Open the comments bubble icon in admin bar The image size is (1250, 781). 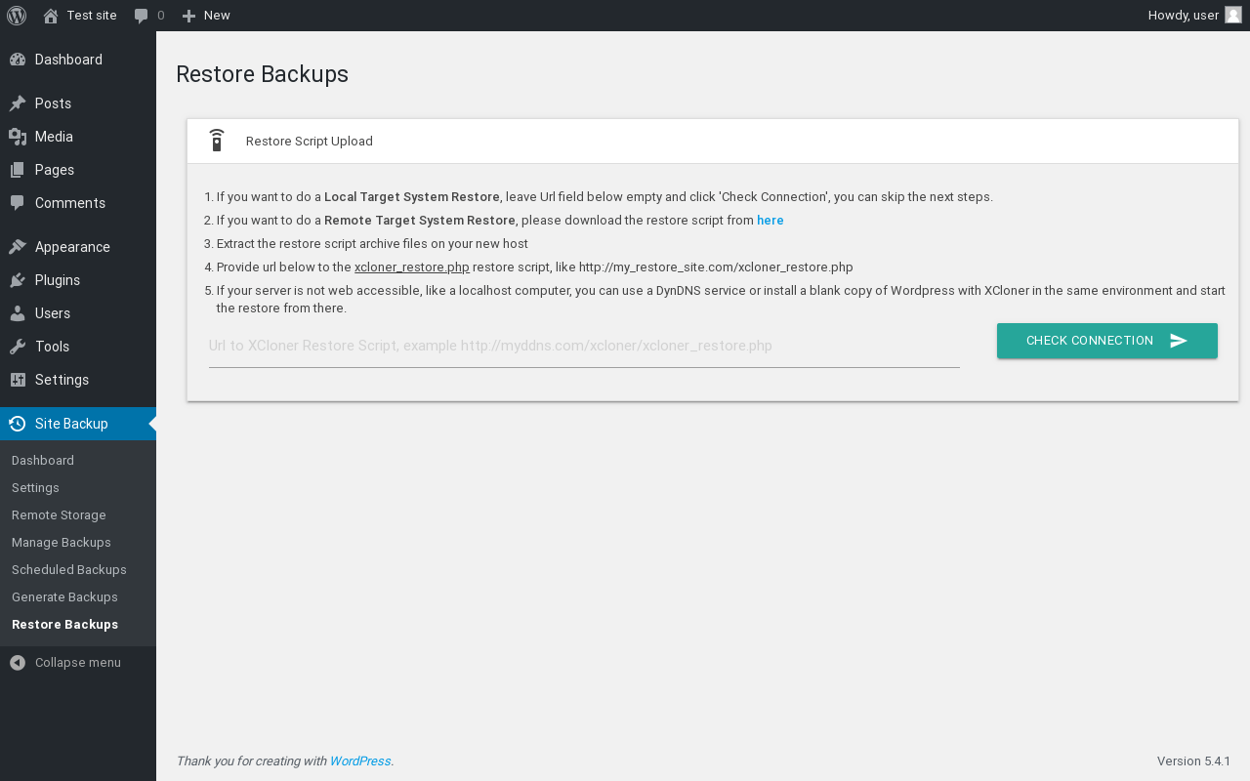coord(142,16)
